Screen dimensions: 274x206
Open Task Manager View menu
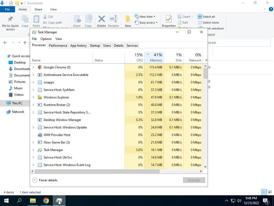[59, 39]
